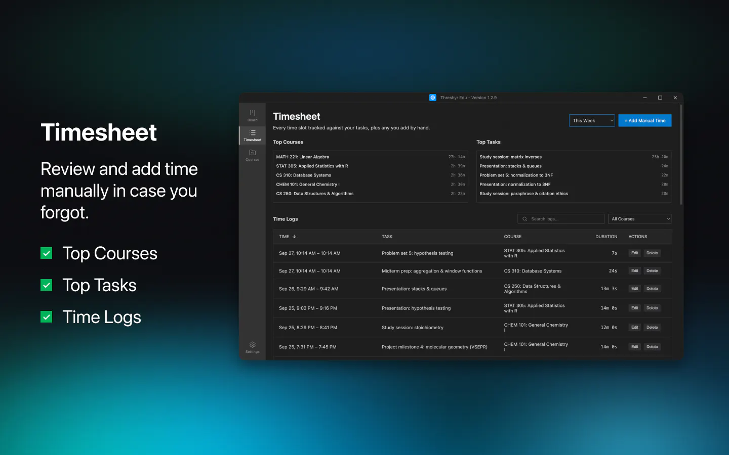The height and width of the screenshot is (455, 729).
Task: Click the Sep 26, 9:29 AM – 9:42 AM time cell
Action: [308, 289]
